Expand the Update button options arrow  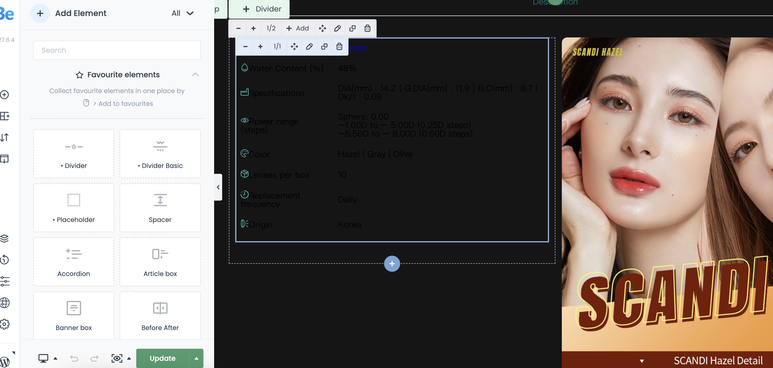[x=196, y=358]
